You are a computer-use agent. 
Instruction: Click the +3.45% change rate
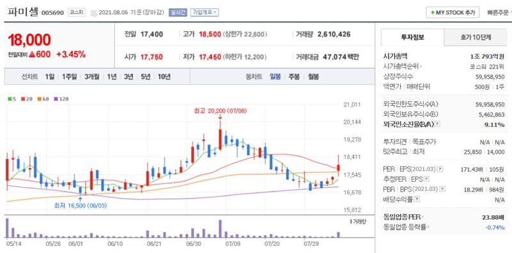pyautogui.click(x=71, y=54)
